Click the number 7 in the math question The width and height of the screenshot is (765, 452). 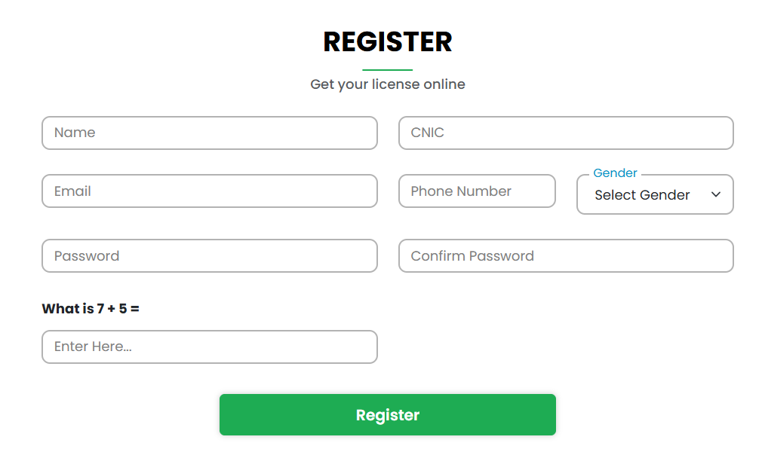tap(101, 309)
